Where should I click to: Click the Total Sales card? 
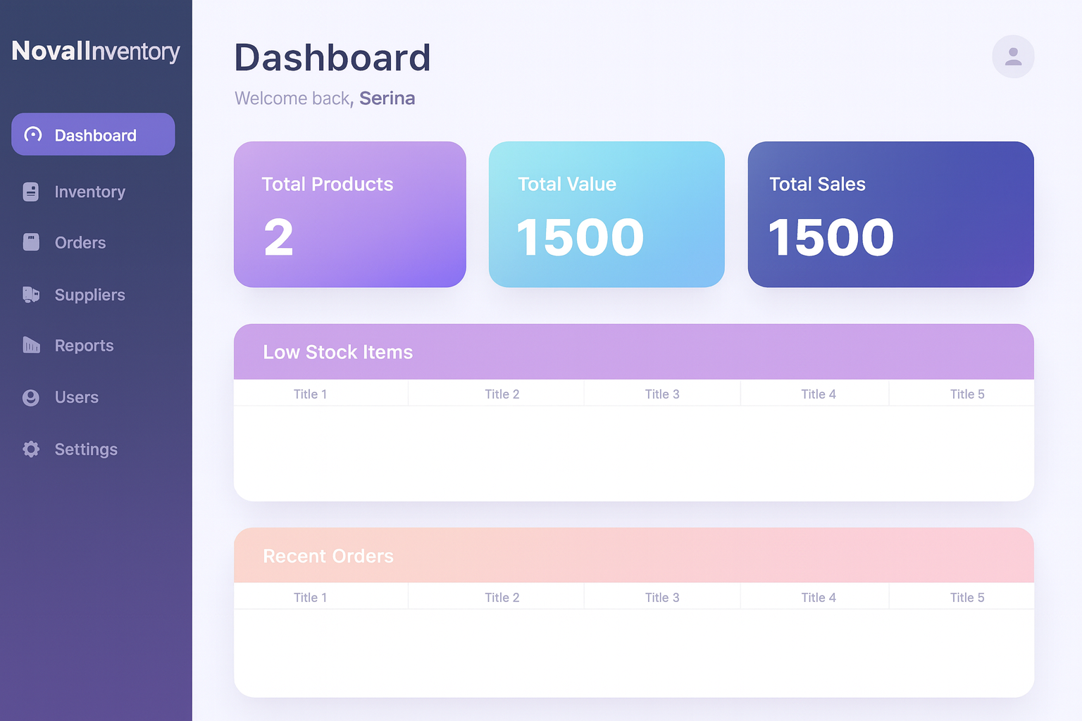click(x=890, y=215)
